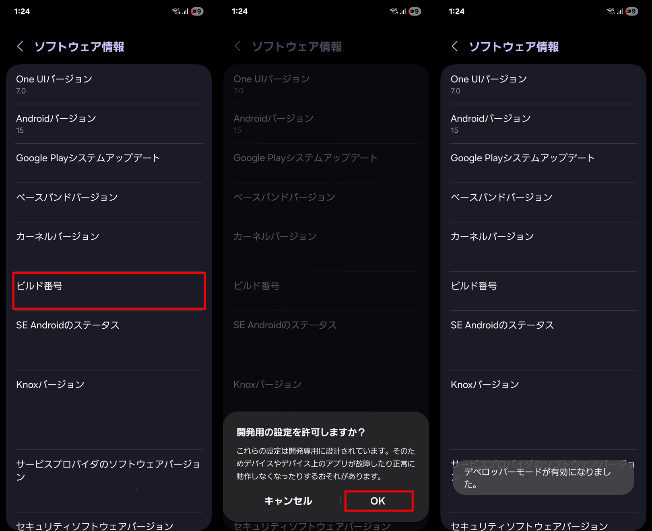This screenshot has height=531, width=652.
Task: Tap the dimmed back arrow behind the dialog screen
Action: click(237, 46)
